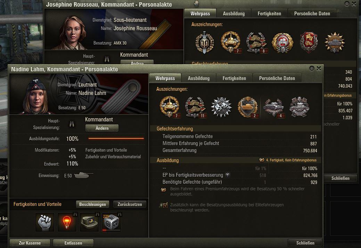Select the green helmet skill icon
The width and height of the screenshot is (361, 248).
click(89, 222)
